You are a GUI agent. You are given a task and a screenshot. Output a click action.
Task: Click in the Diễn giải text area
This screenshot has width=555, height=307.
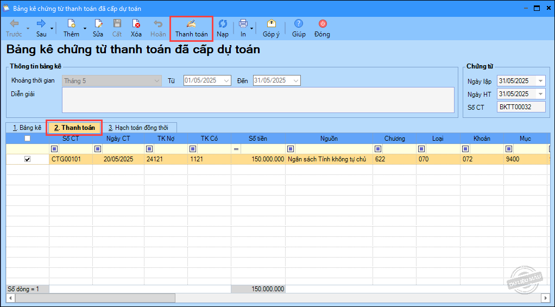point(258,99)
